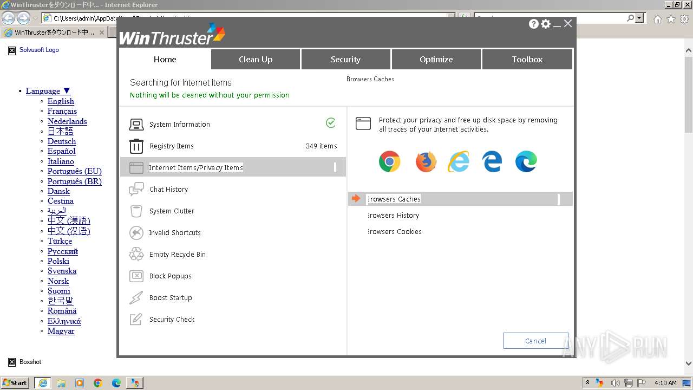Click the Boost Startup lightning icon

pyautogui.click(x=136, y=298)
